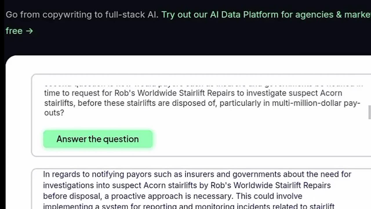Image resolution: width=371 pixels, height=209 pixels.
Task: Click 'Rob's Worldwide Stairlift Repairs' in the answer
Action: pos(270,185)
